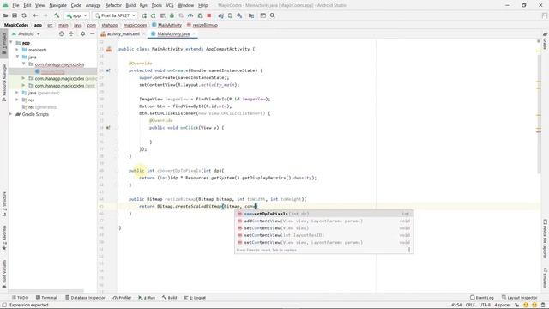The height and width of the screenshot is (309, 549).
Task: Select setContentView(int layoutResID) suggestion
Action: (x=323, y=235)
